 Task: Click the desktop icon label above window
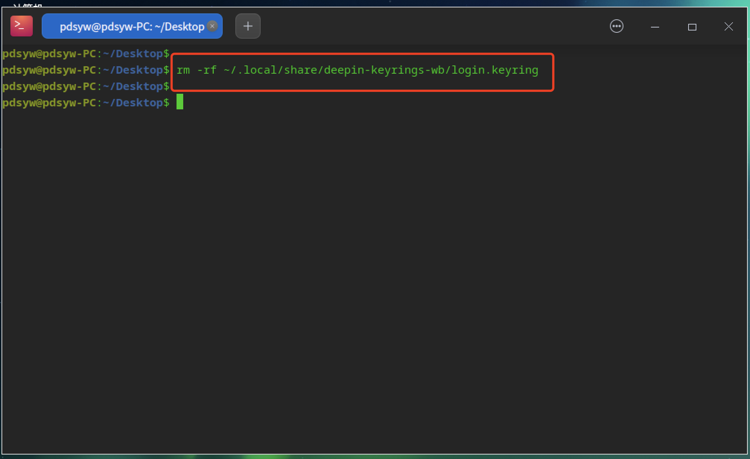pyautogui.click(x=27, y=4)
